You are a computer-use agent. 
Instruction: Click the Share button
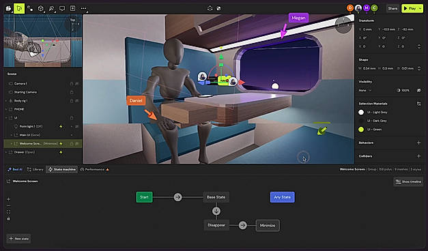pyautogui.click(x=393, y=8)
